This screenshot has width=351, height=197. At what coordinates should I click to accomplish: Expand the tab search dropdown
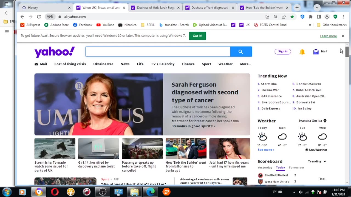tap(317, 8)
